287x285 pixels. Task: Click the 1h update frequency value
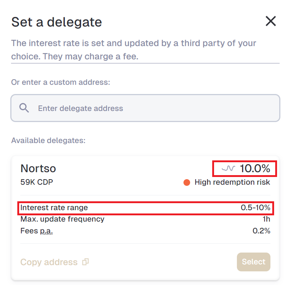click(x=266, y=219)
